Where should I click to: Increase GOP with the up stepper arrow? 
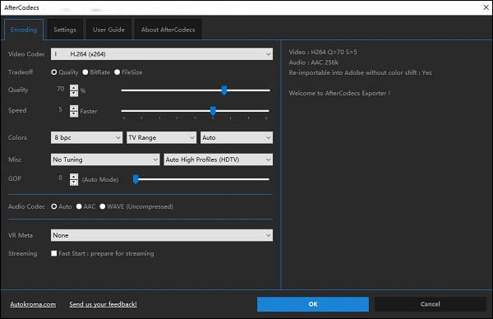(74, 177)
